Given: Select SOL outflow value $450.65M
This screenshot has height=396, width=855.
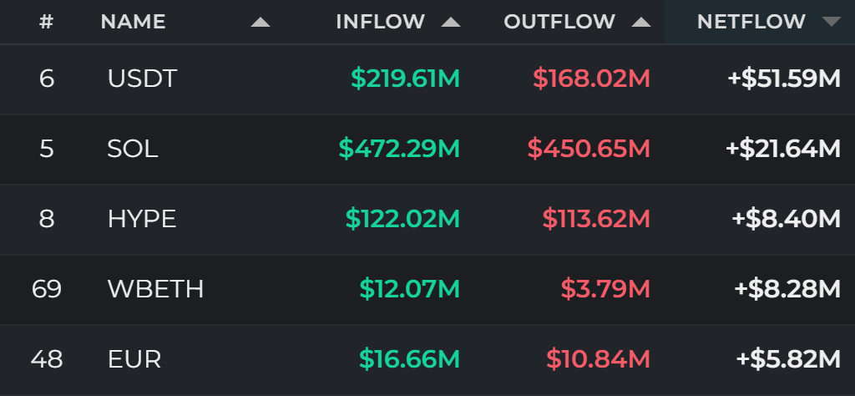Looking at the screenshot, I should click(x=589, y=149).
